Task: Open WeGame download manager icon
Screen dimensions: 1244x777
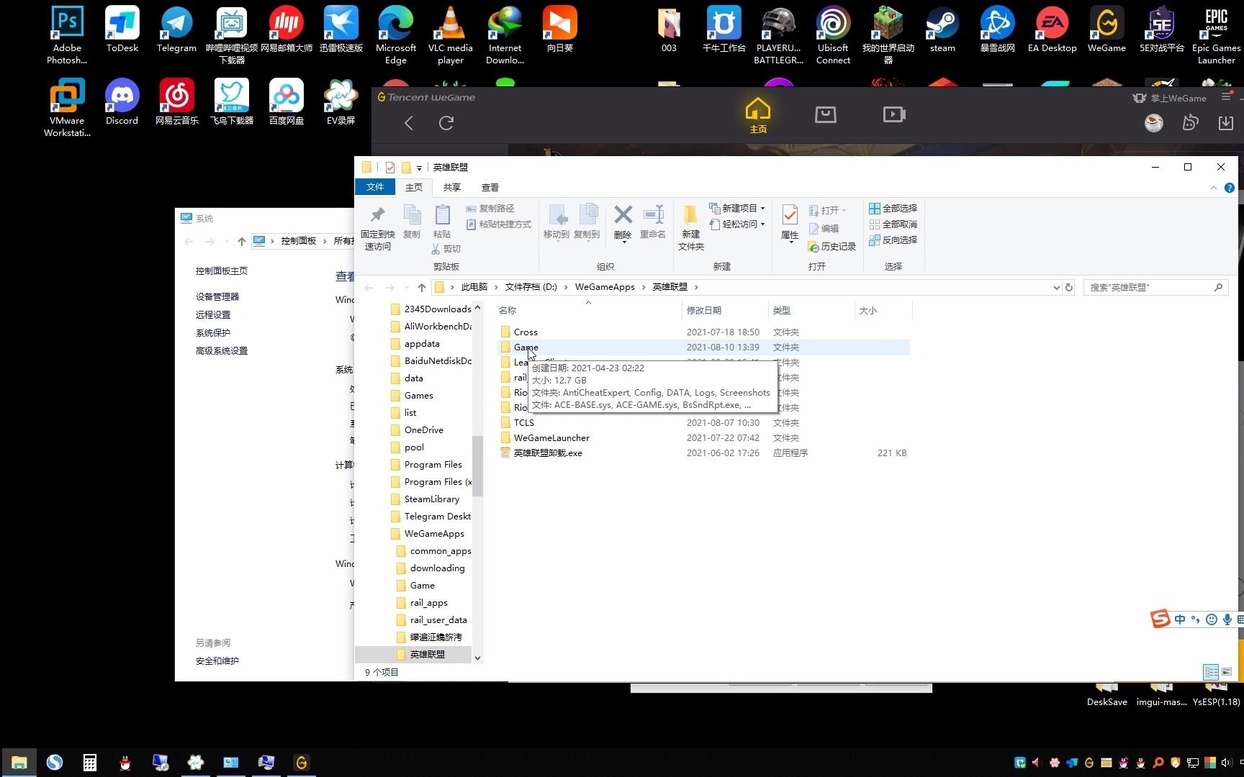Action: pos(1225,123)
